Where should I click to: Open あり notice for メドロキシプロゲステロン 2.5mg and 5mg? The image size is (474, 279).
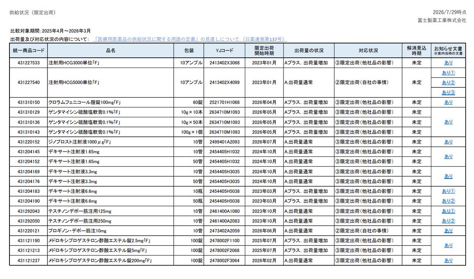tap(448, 245)
